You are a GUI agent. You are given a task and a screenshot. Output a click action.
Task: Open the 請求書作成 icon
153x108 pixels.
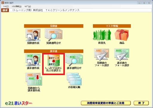tap(33, 60)
